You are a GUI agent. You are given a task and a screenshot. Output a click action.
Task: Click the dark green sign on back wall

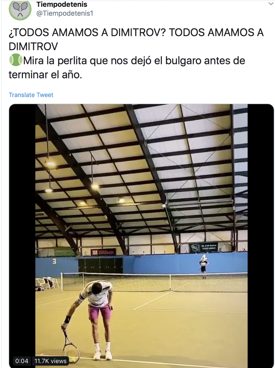[204, 248]
